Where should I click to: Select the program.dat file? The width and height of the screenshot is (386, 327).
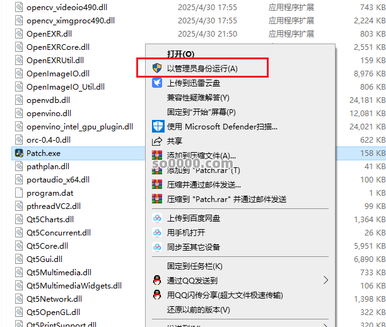pos(50,193)
